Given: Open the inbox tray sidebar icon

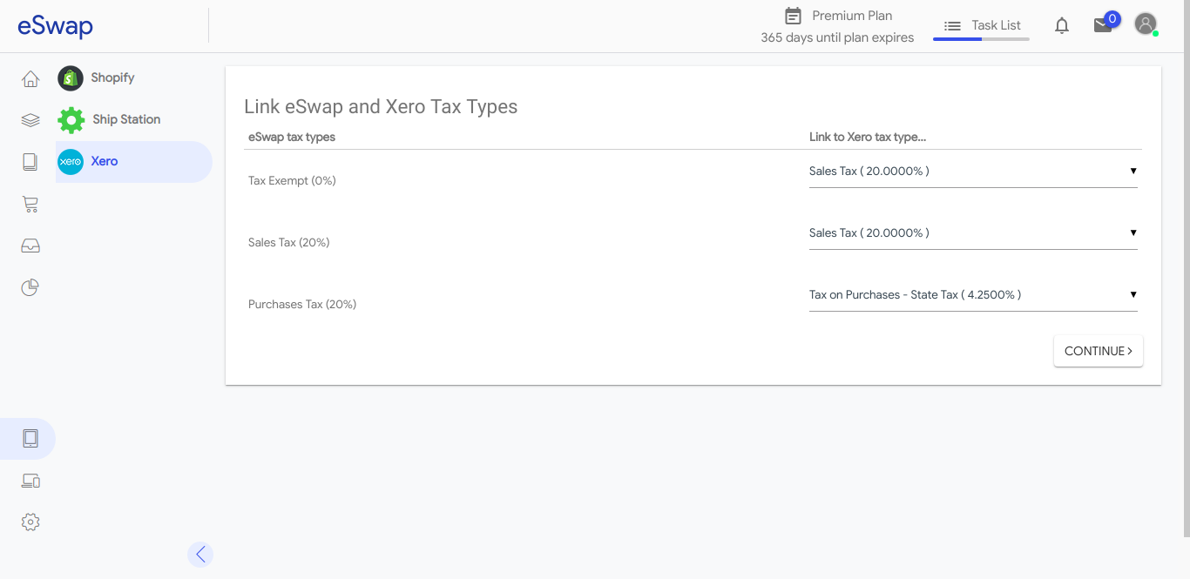Looking at the screenshot, I should [30, 246].
